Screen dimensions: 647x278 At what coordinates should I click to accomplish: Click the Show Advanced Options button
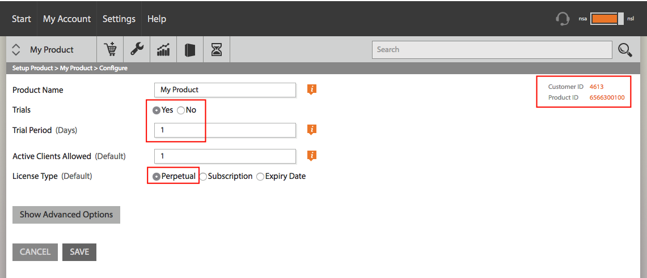tap(66, 215)
